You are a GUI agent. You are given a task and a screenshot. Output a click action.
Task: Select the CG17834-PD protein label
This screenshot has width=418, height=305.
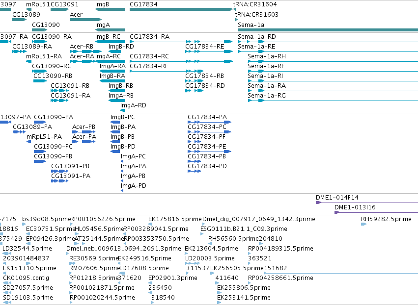pos(207,167)
